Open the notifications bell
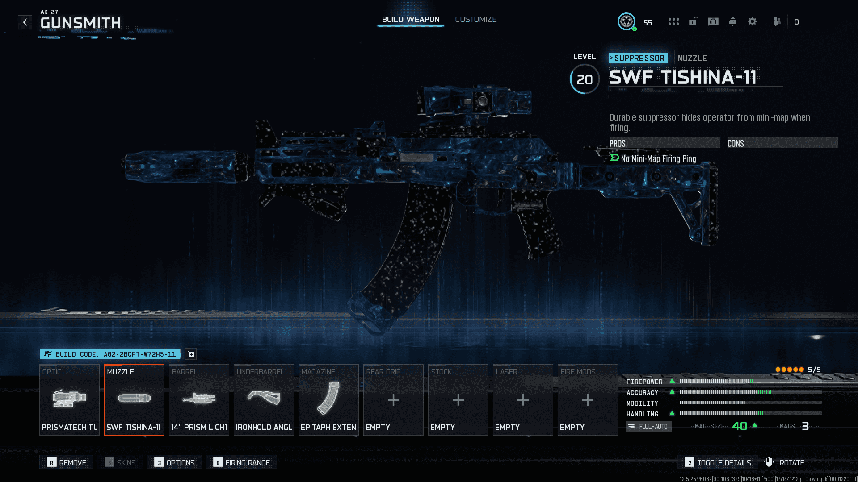 click(732, 21)
